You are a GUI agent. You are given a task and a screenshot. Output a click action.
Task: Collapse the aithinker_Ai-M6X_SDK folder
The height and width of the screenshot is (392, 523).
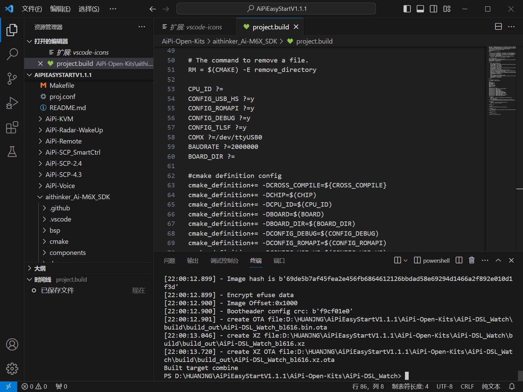tap(89, 197)
